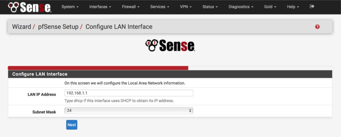Screen dimensions: 341x137
Task: Click the LAN IP Address field
Action: pyautogui.click(x=129, y=93)
